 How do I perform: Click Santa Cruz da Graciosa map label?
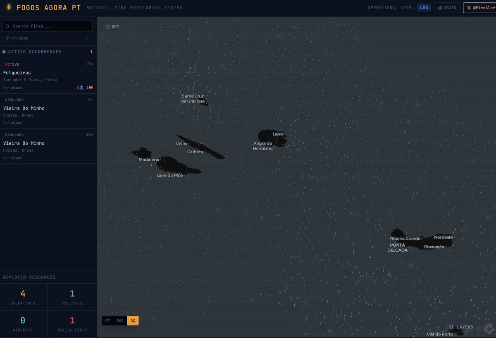pyautogui.click(x=193, y=98)
